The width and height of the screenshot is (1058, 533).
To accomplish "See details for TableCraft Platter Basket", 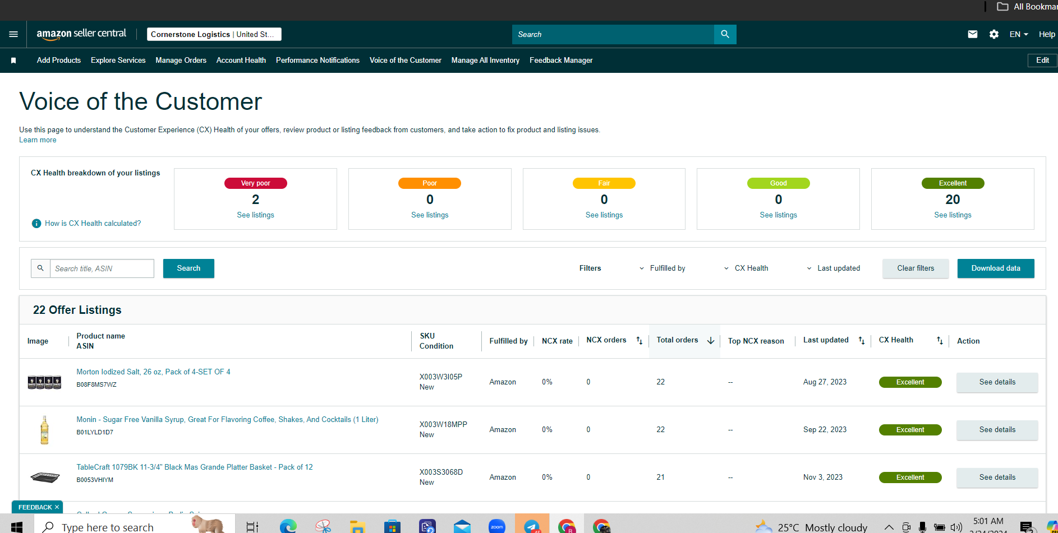I will click(997, 478).
